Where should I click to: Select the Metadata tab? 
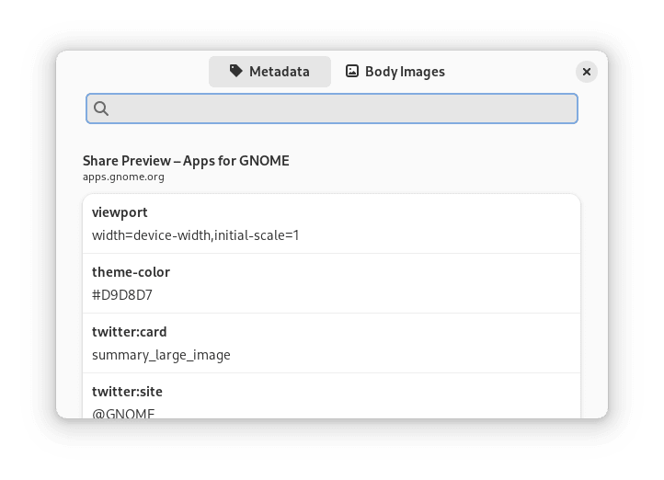click(269, 72)
